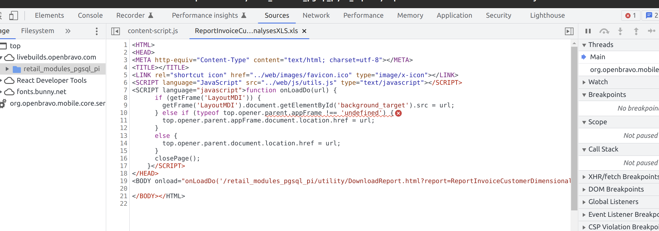The width and height of the screenshot is (659, 231).
Task: Click the step into function icon
Action: (x=620, y=31)
